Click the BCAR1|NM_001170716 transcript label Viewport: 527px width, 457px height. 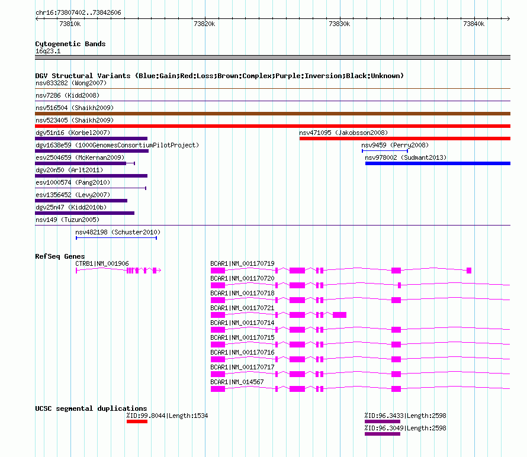pos(242,352)
